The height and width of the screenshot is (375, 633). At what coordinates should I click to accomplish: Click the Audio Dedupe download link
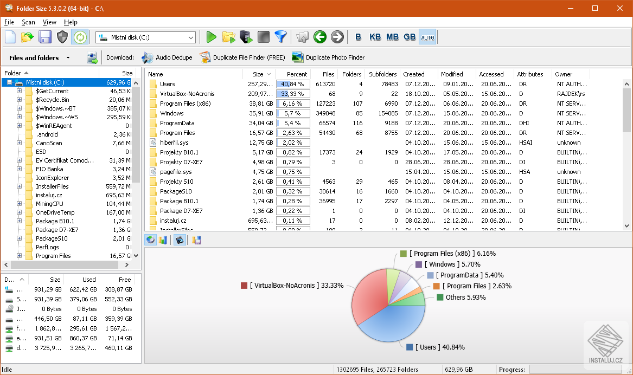point(174,57)
